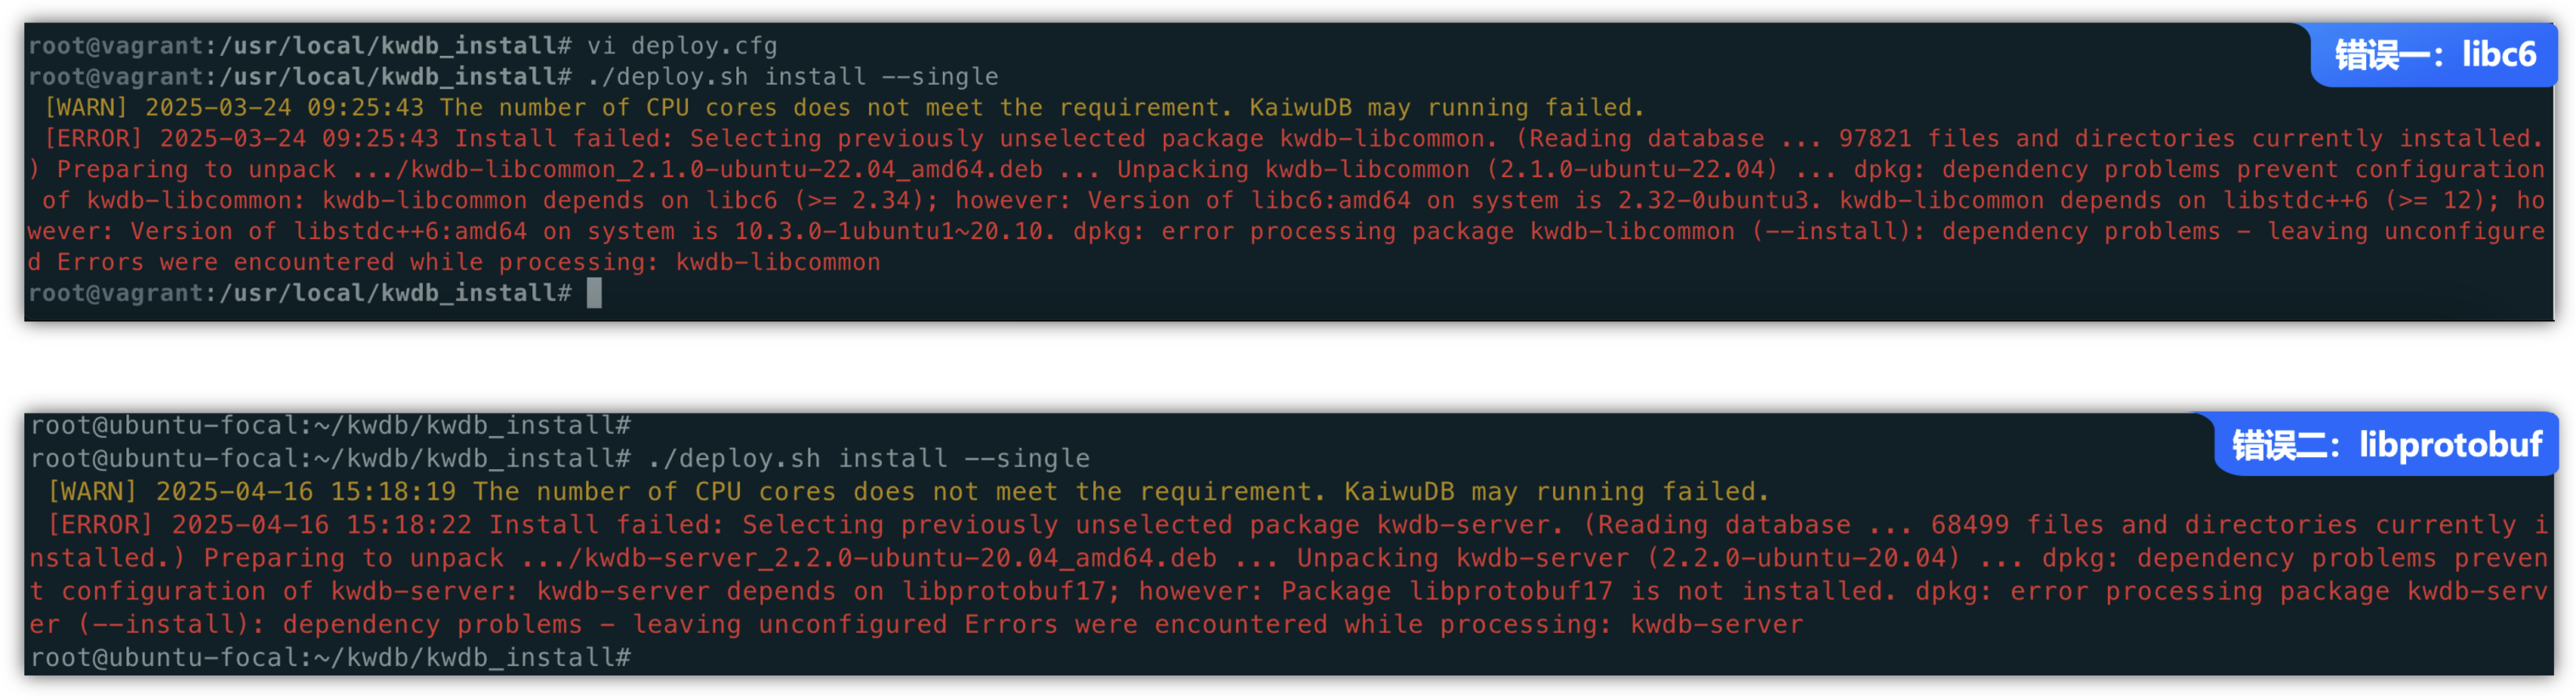Screen dimensions: 2576x700
Task: Click '2.32-0ubuntu3' version text
Action: pos(1714,201)
